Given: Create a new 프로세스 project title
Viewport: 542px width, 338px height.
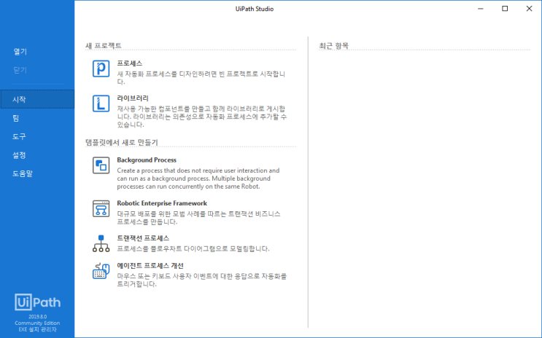Looking at the screenshot, I should 130,63.
